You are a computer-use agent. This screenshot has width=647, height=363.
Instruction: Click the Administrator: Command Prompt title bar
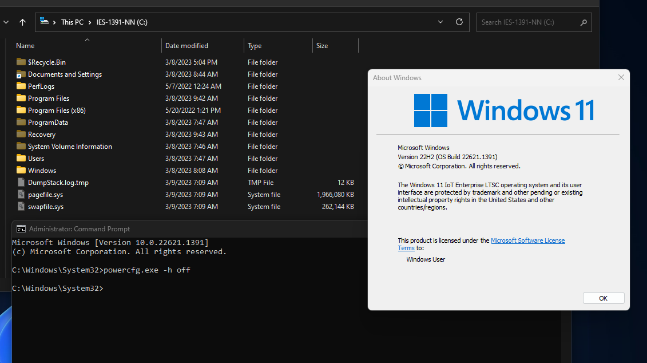coord(190,229)
